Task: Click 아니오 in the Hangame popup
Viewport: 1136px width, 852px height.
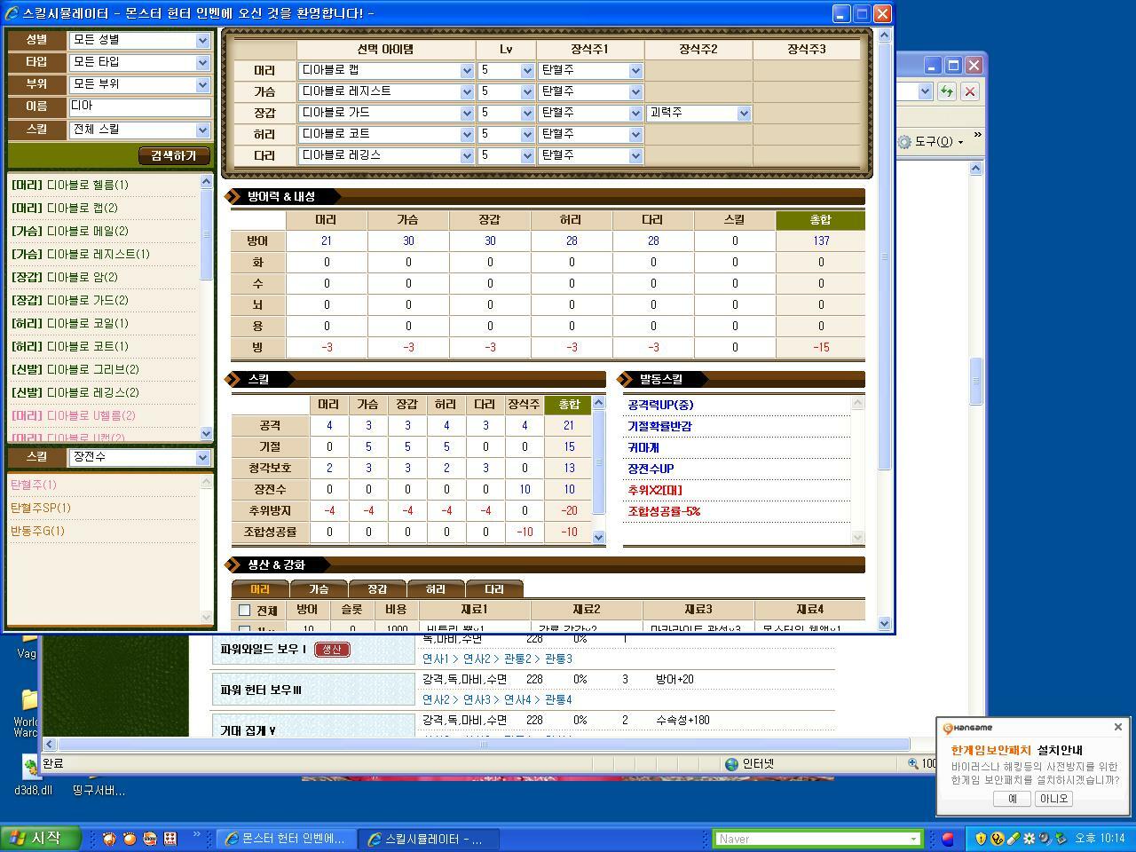Action: click(x=1053, y=799)
